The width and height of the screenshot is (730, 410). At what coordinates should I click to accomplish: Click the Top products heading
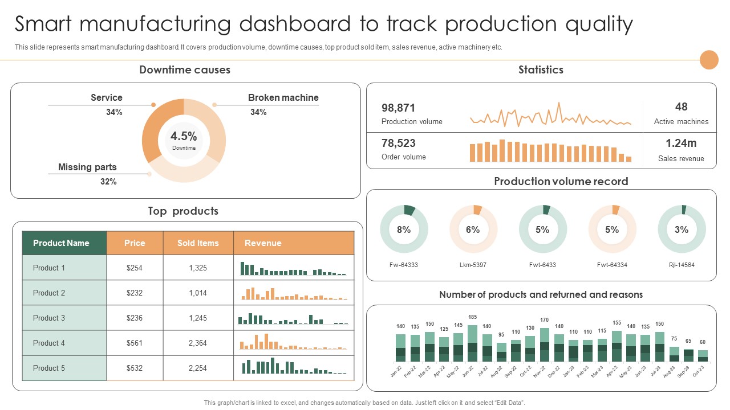tap(183, 211)
